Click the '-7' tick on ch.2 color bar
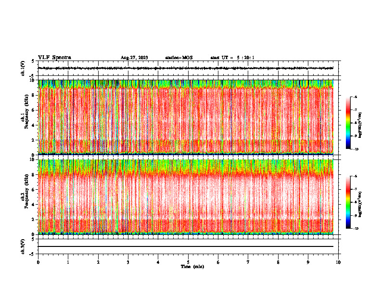 (x=356, y=189)
